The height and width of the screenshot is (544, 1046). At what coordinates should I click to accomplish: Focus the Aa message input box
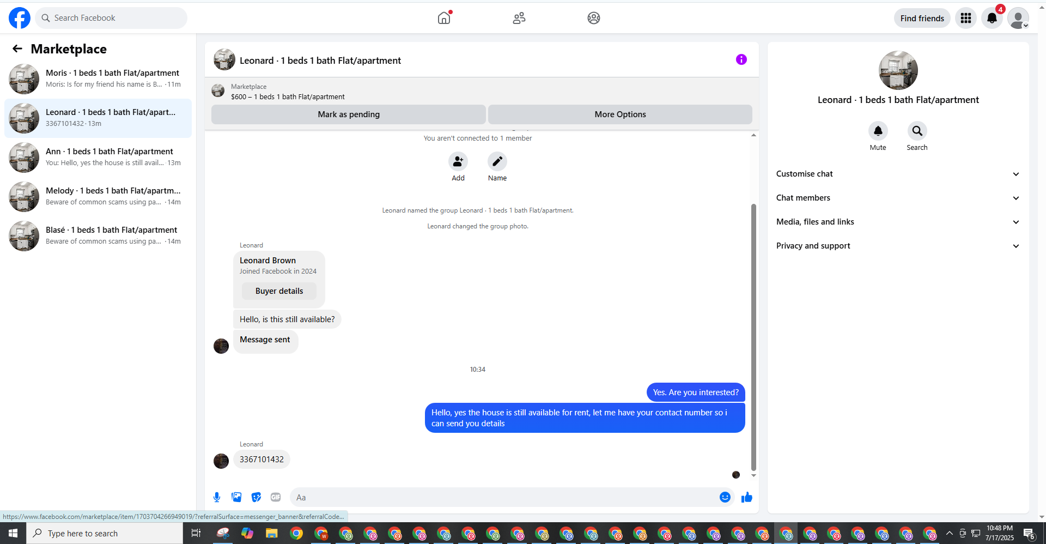[504, 497]
